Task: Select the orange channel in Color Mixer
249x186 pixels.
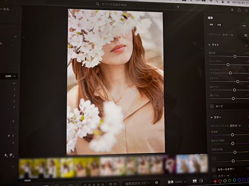Action: [x=220, y=181]
